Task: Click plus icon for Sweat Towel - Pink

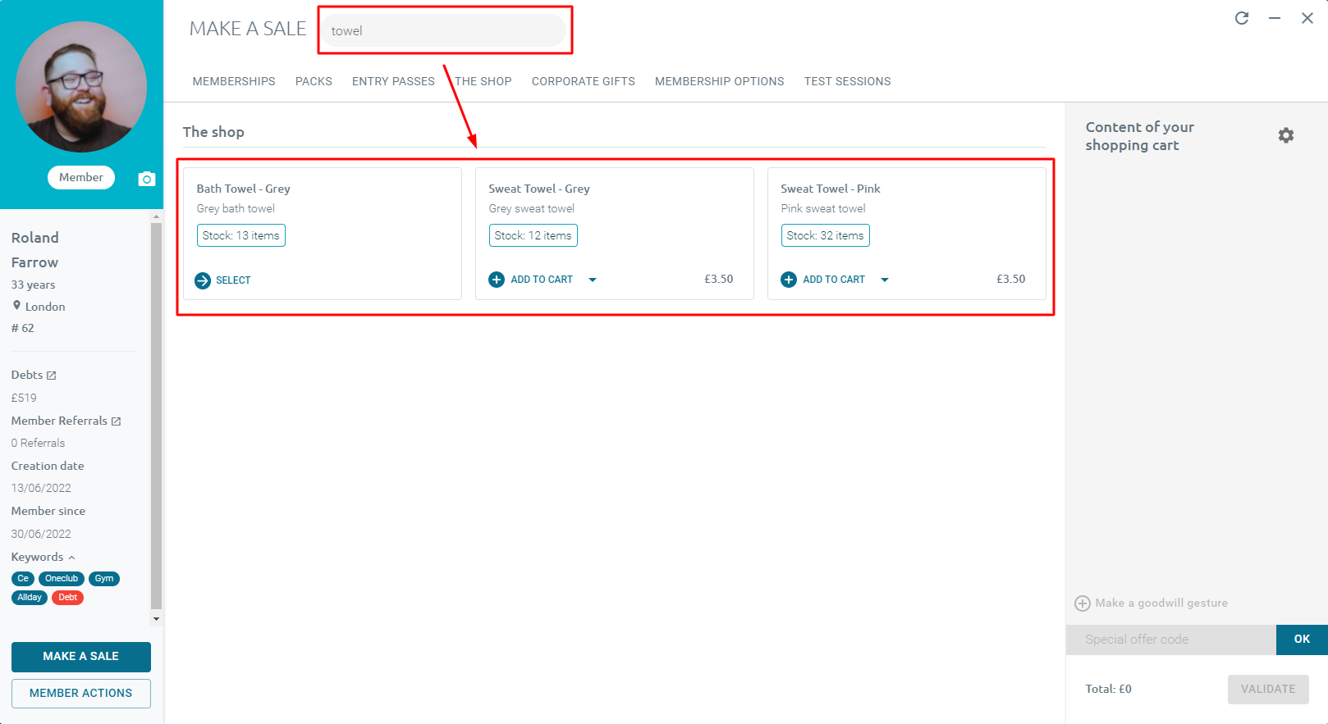Action: 789,280
